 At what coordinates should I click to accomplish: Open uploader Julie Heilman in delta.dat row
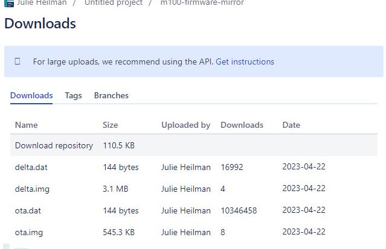(185, 167)
